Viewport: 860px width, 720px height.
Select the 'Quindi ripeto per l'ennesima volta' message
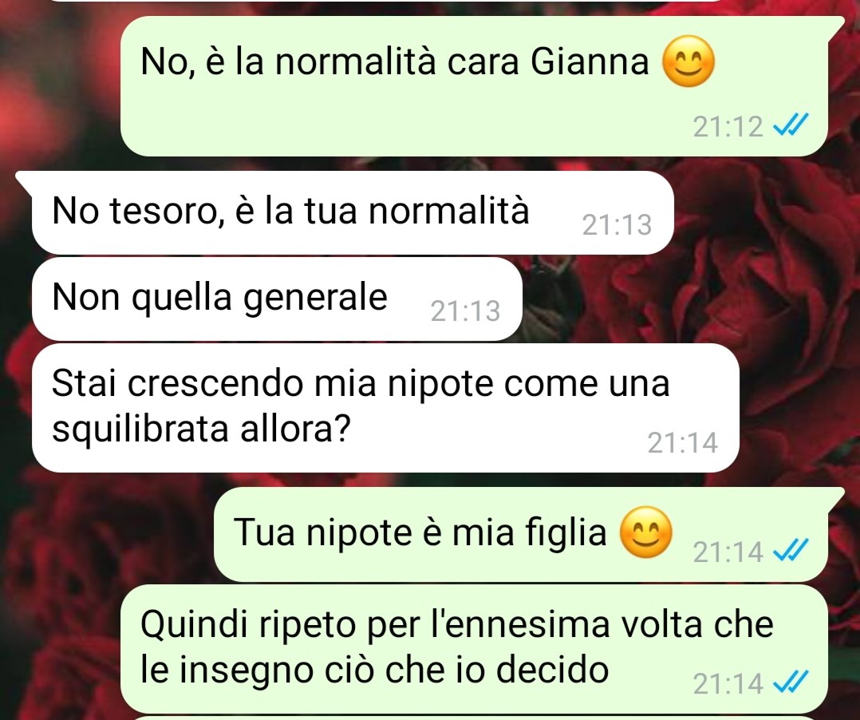[x=474, y=649]
